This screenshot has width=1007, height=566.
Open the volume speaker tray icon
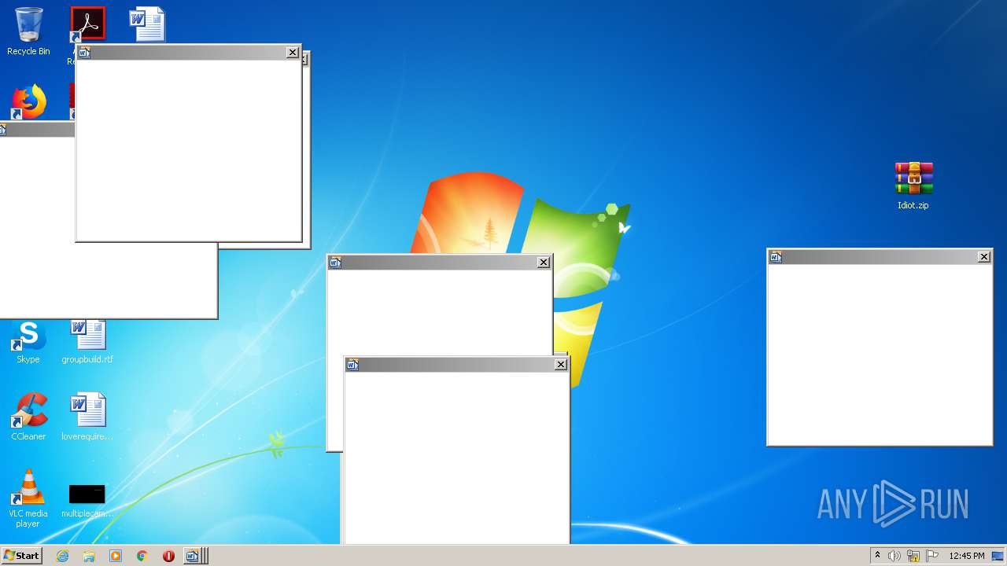pos(894,556)
